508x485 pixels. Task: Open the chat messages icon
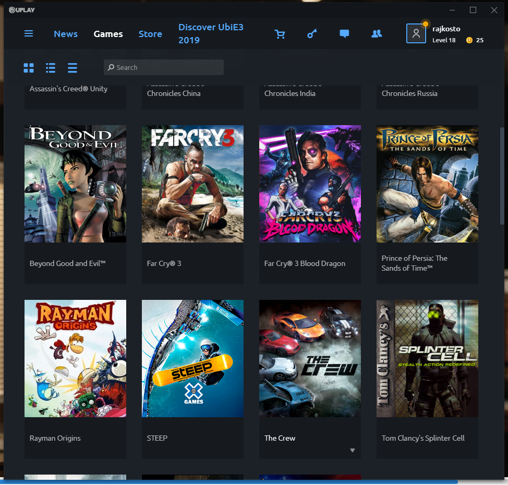point(344,34)
